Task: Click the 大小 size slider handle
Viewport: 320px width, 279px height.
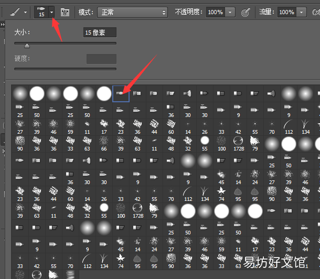Action: 27,46
